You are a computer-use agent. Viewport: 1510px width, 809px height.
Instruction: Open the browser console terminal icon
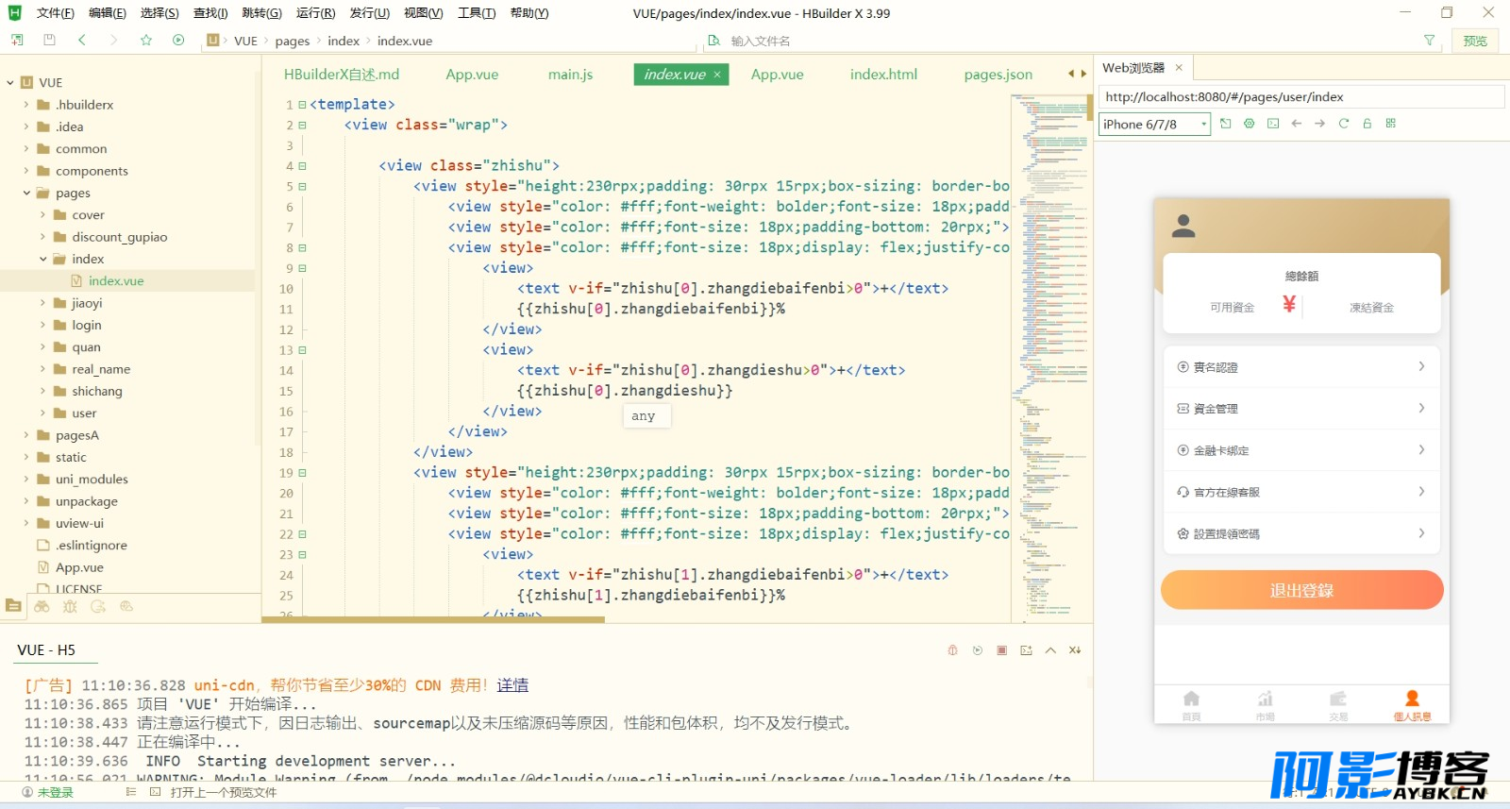click(1273, 124)
